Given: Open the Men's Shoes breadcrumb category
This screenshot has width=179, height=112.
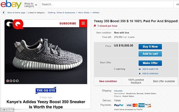Looking at the screenshot, I should (x=84, y=13).
